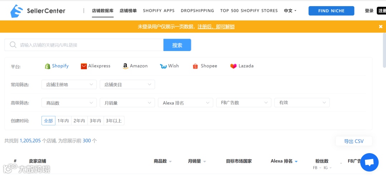Select the Wish platform icon
This screenshot has height=176, width=386.
coord(163,66)
